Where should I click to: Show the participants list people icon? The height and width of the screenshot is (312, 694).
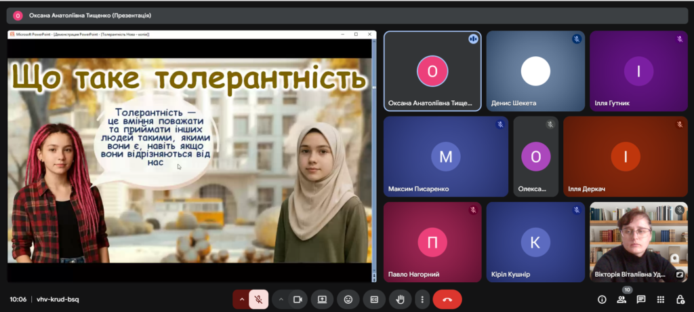click(621, 299)
